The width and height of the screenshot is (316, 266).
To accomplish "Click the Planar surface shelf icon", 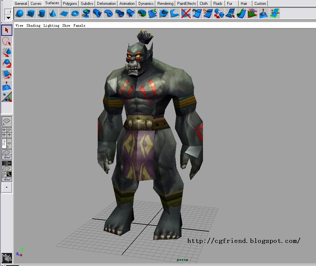I will tap(108, 13).
